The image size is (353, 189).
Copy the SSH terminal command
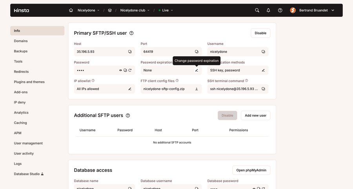(x=263, y=89)
